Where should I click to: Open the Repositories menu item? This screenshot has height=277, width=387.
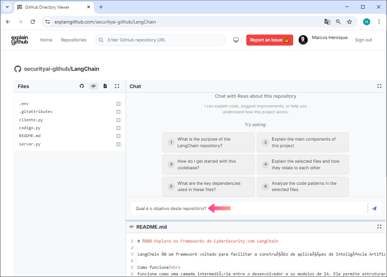pyautogui.click(x=73, y=40)
